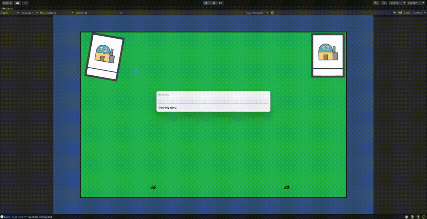Viewport: 427px width, 219px height.
Task: Open the Display 1 dropdown
Action: 30,13
